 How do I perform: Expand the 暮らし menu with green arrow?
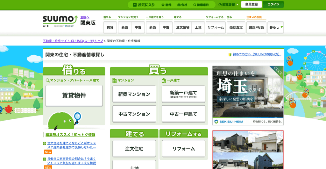(275, 27)
